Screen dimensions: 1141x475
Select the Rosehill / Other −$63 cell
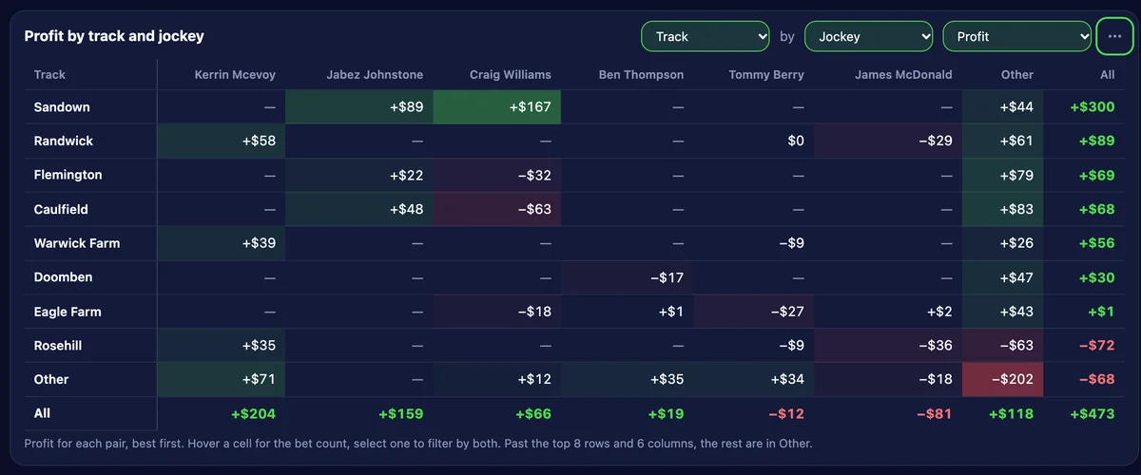click(1003, 346)
